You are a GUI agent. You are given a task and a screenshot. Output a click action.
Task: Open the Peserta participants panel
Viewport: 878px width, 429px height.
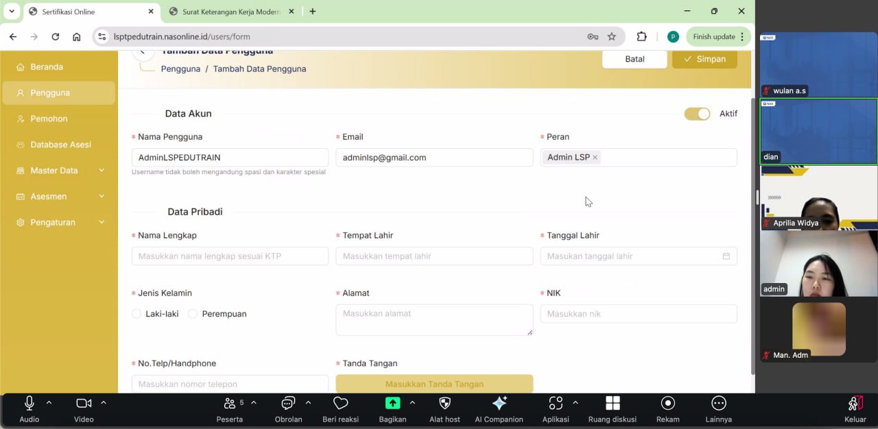230,404
